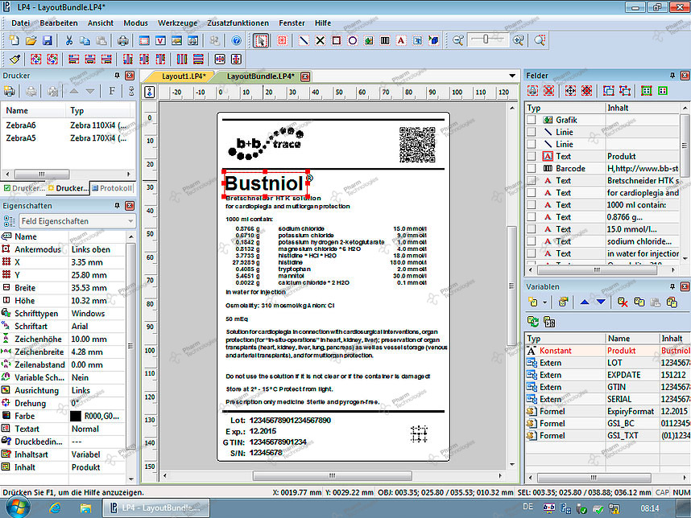Click the black Farbe color swatch
The width and height of the screenshot is (691, 518).
click(76, 416)
